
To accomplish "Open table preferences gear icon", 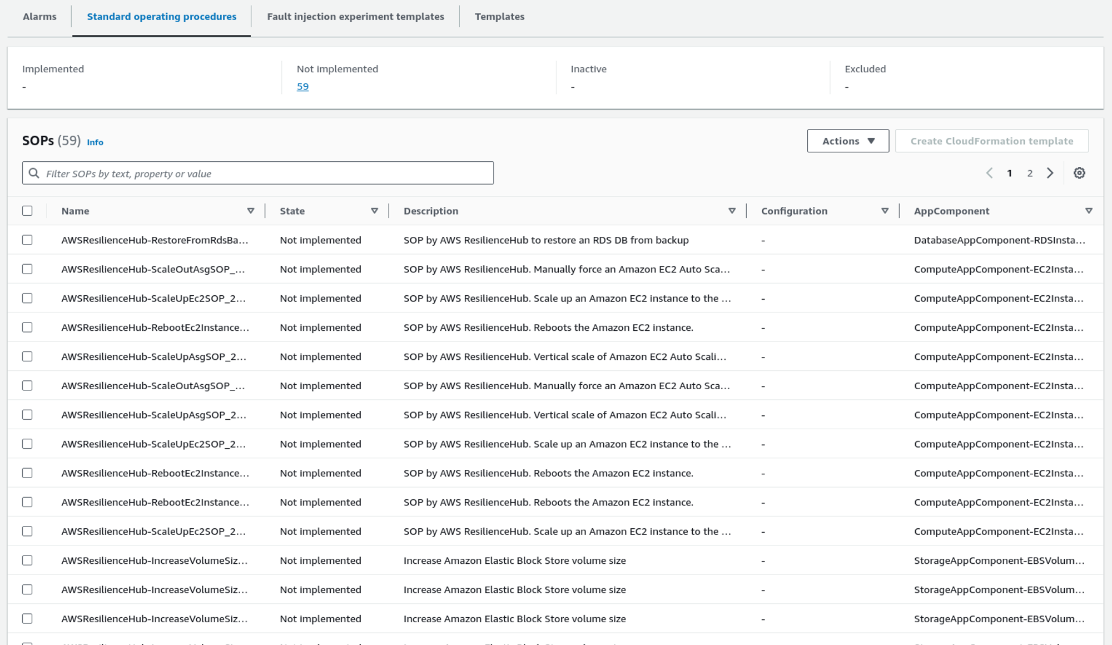I will 1079,173.
